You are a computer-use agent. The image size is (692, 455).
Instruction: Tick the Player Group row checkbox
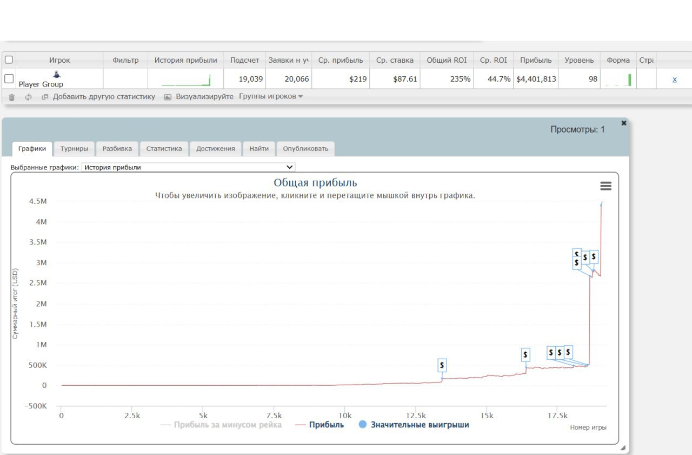(x=9, y=79)
